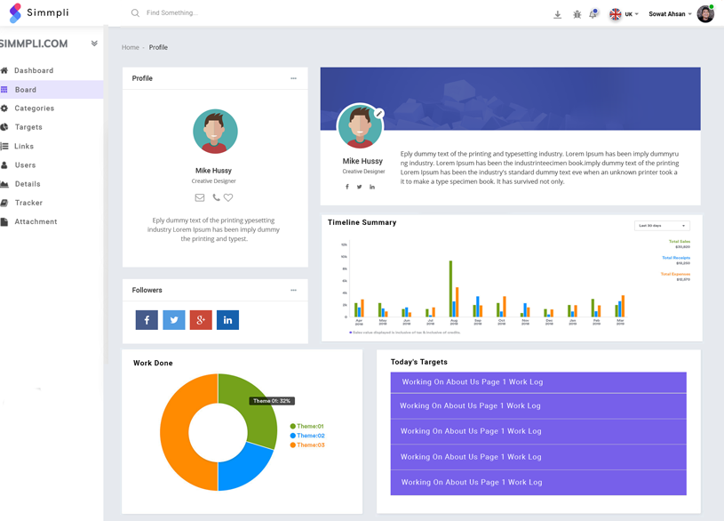Click the Facebook button under Followers
Viewport: 724px width, 521px height.
(147, 320)
